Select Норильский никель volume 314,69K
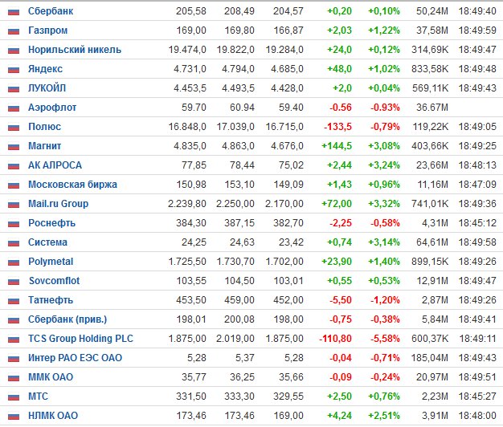 pos(430,50)
